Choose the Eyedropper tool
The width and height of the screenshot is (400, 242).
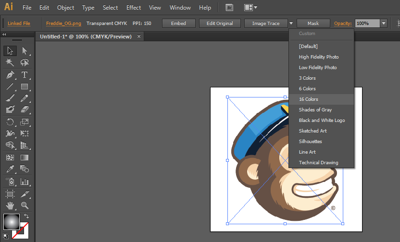(x=10, y=169)
